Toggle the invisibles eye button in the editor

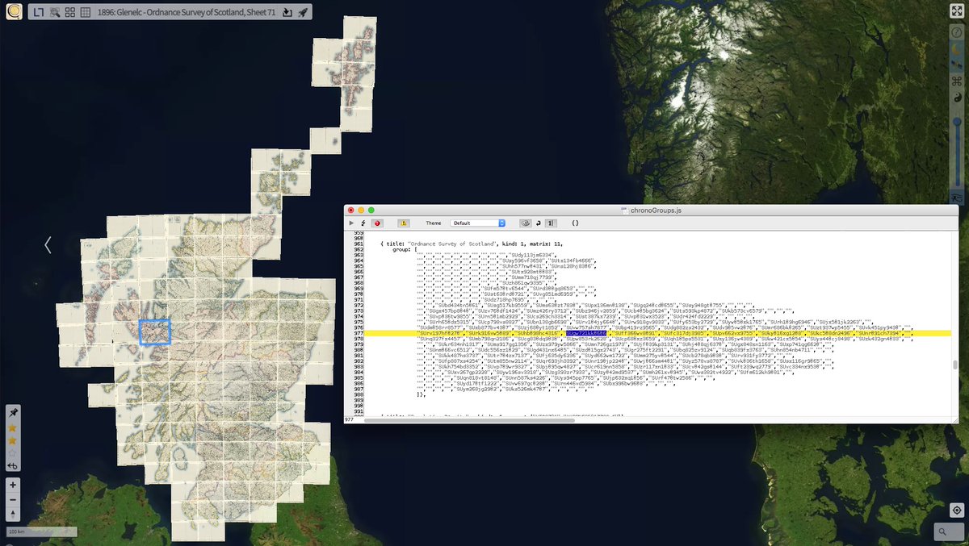[x=525, y=223]
